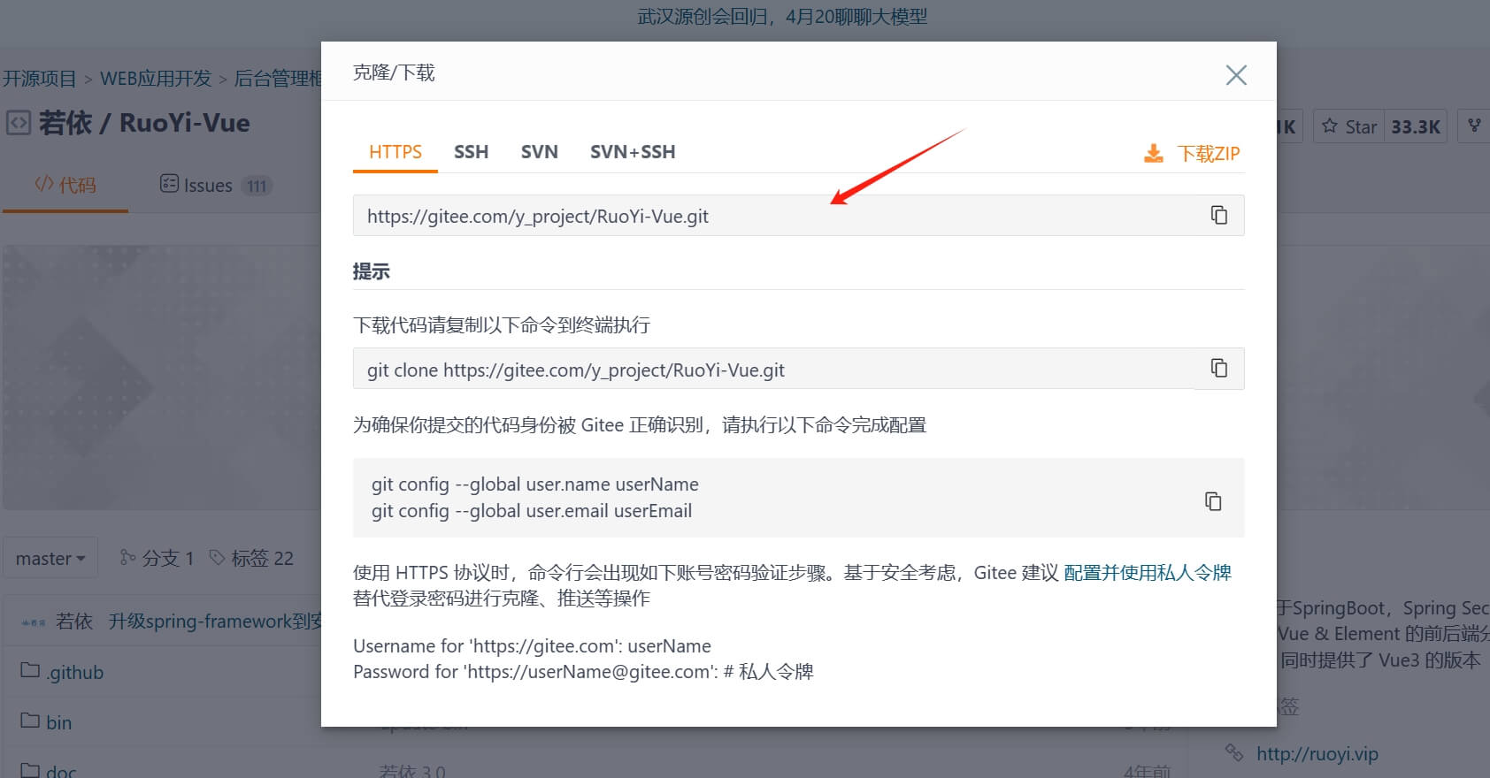
Task: Click the Username for 'https://gitee.com' text line
Action: 532,645
